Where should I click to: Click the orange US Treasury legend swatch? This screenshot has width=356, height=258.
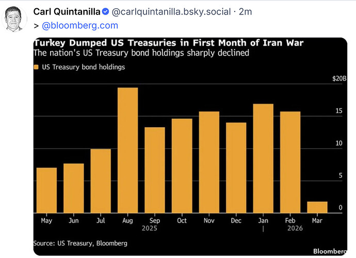(36, 67)
